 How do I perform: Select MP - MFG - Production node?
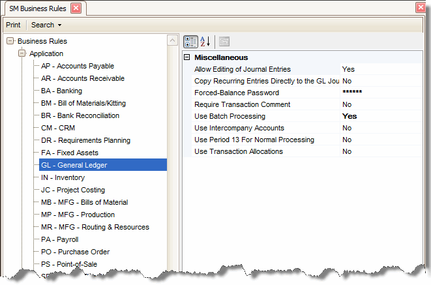78,215
